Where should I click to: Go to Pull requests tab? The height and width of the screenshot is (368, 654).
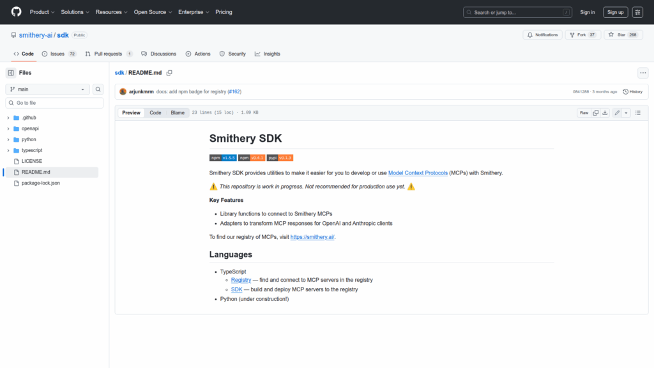[108, 54]
